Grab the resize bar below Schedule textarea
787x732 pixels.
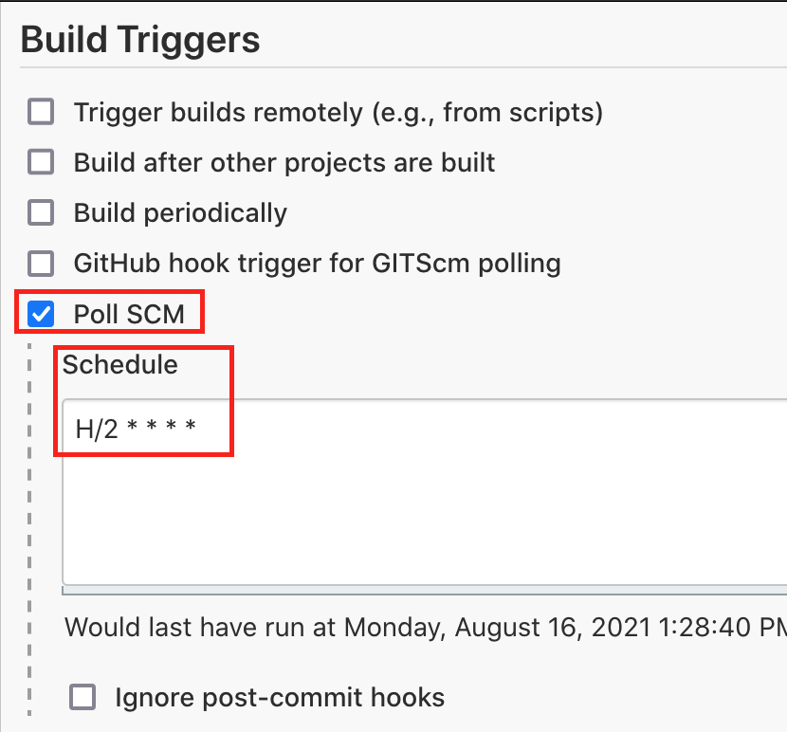425,591
